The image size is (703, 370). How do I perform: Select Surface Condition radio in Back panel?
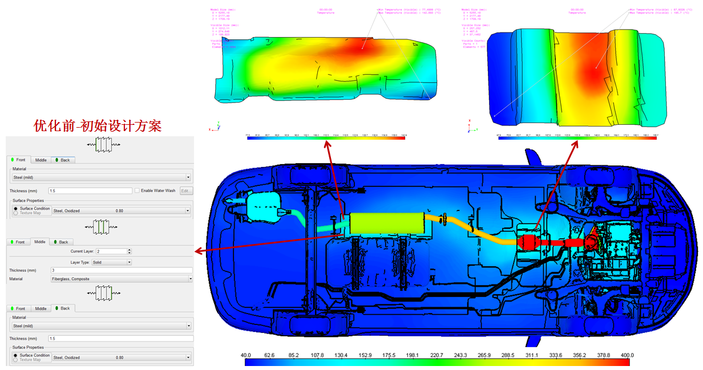(15, 355)
